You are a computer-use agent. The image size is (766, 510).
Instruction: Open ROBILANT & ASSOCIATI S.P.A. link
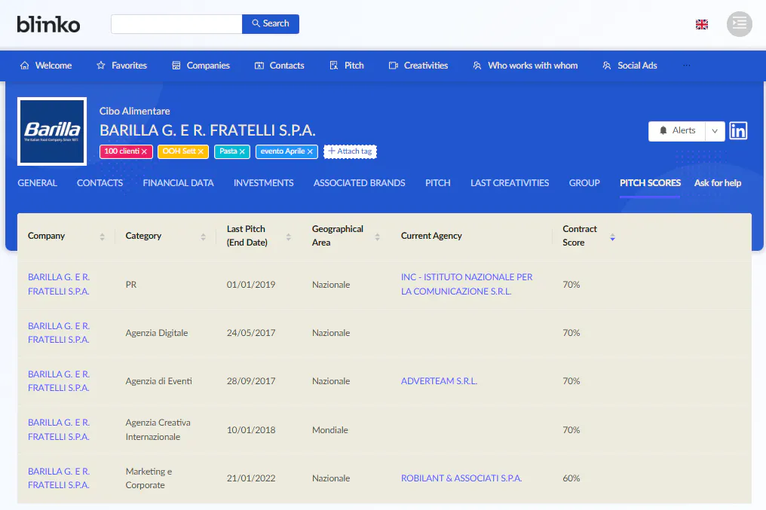click(461, 478)
